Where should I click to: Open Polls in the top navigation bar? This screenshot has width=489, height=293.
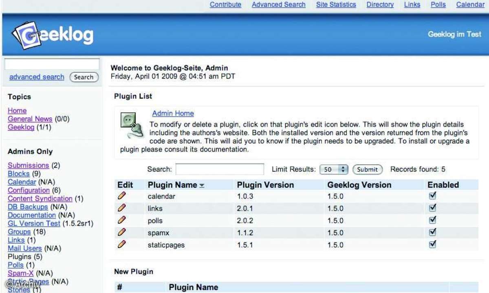(438, 4)
